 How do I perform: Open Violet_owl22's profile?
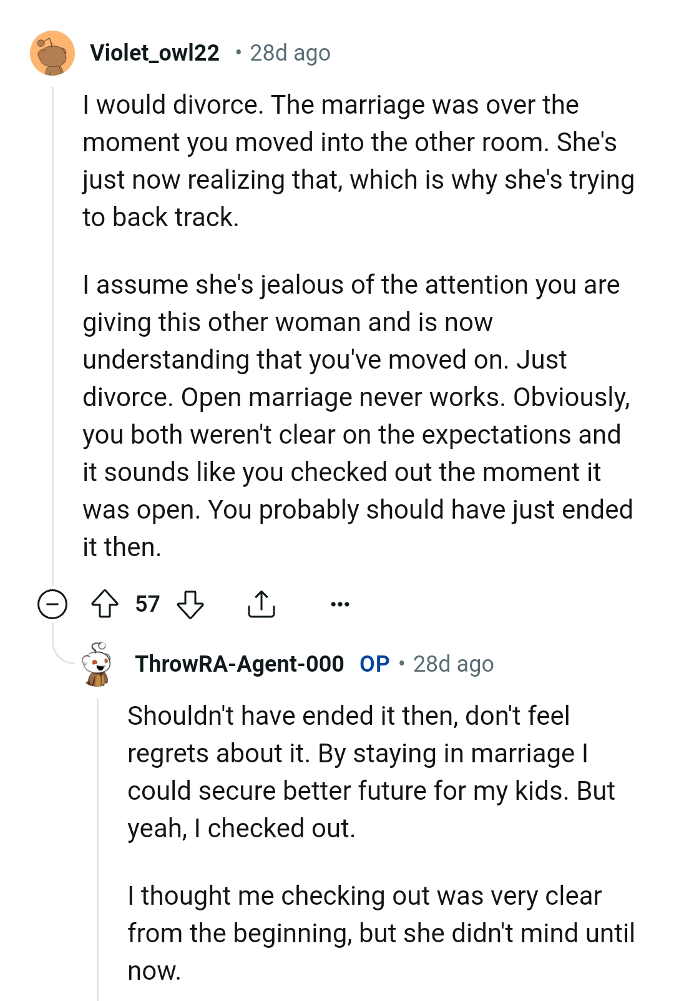155,52
